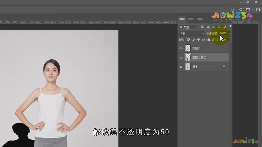Hide the 图层 1 layer via eye icon

(x=181, y=48)
